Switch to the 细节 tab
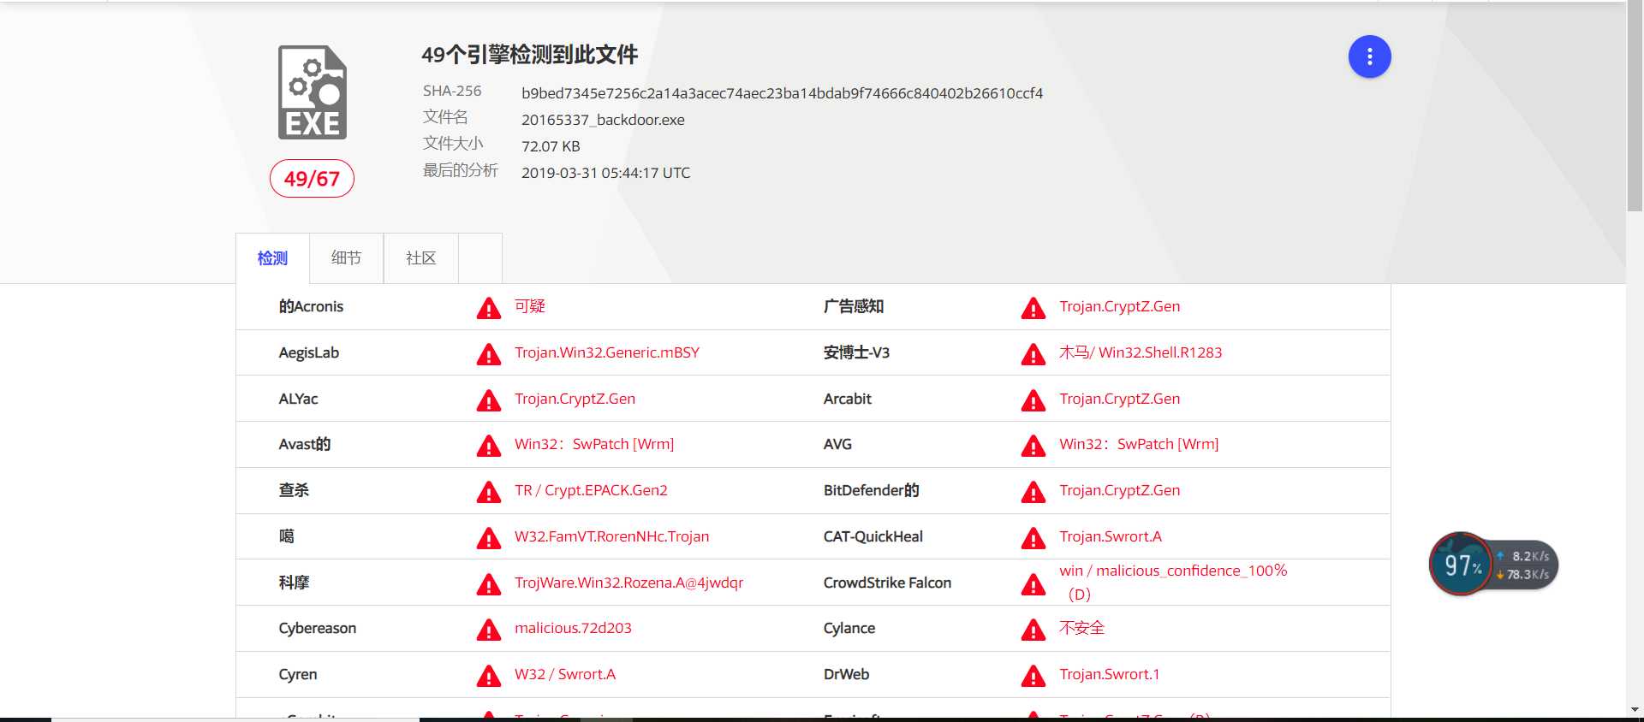Screen dimensions: 1644x722 [x=346, y=257]
